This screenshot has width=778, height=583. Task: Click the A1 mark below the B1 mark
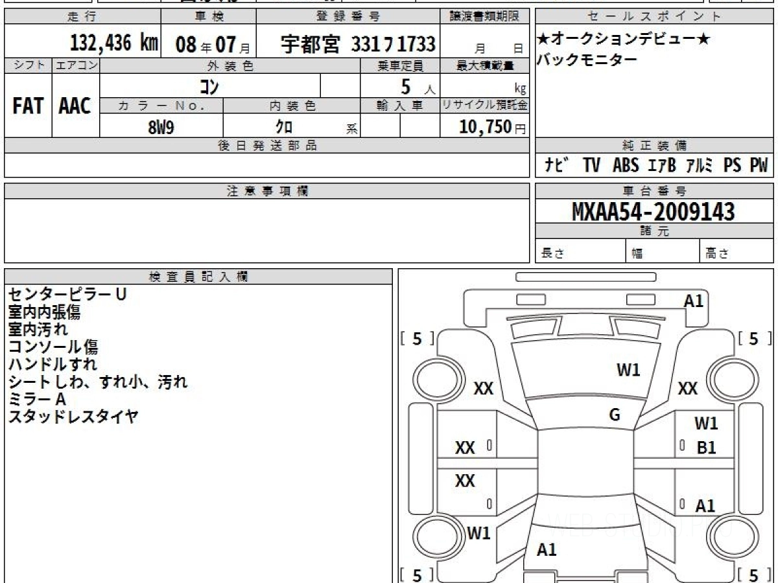[x=705, y=506]
